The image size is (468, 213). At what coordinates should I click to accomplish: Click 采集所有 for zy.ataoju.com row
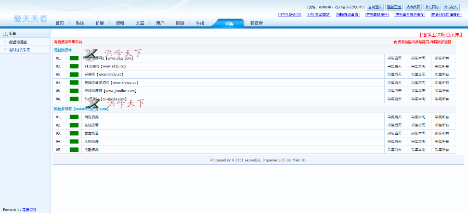click(441, 99)
